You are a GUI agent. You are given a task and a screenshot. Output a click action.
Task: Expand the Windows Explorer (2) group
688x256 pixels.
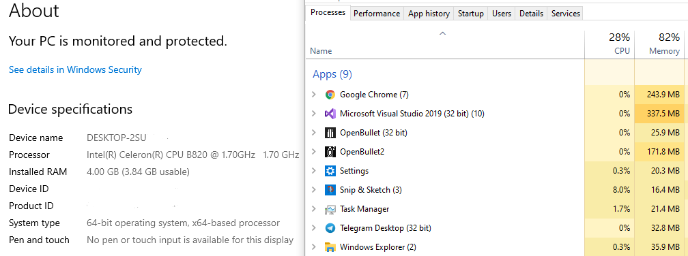coord(313,247)
